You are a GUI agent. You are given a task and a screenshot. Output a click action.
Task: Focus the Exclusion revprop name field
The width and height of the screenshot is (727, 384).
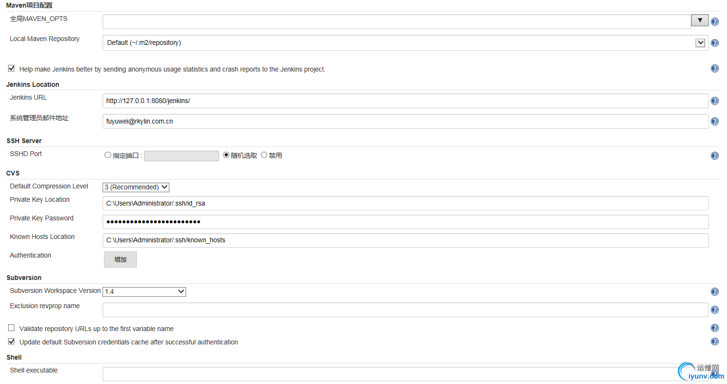click(x=405, y=310)
